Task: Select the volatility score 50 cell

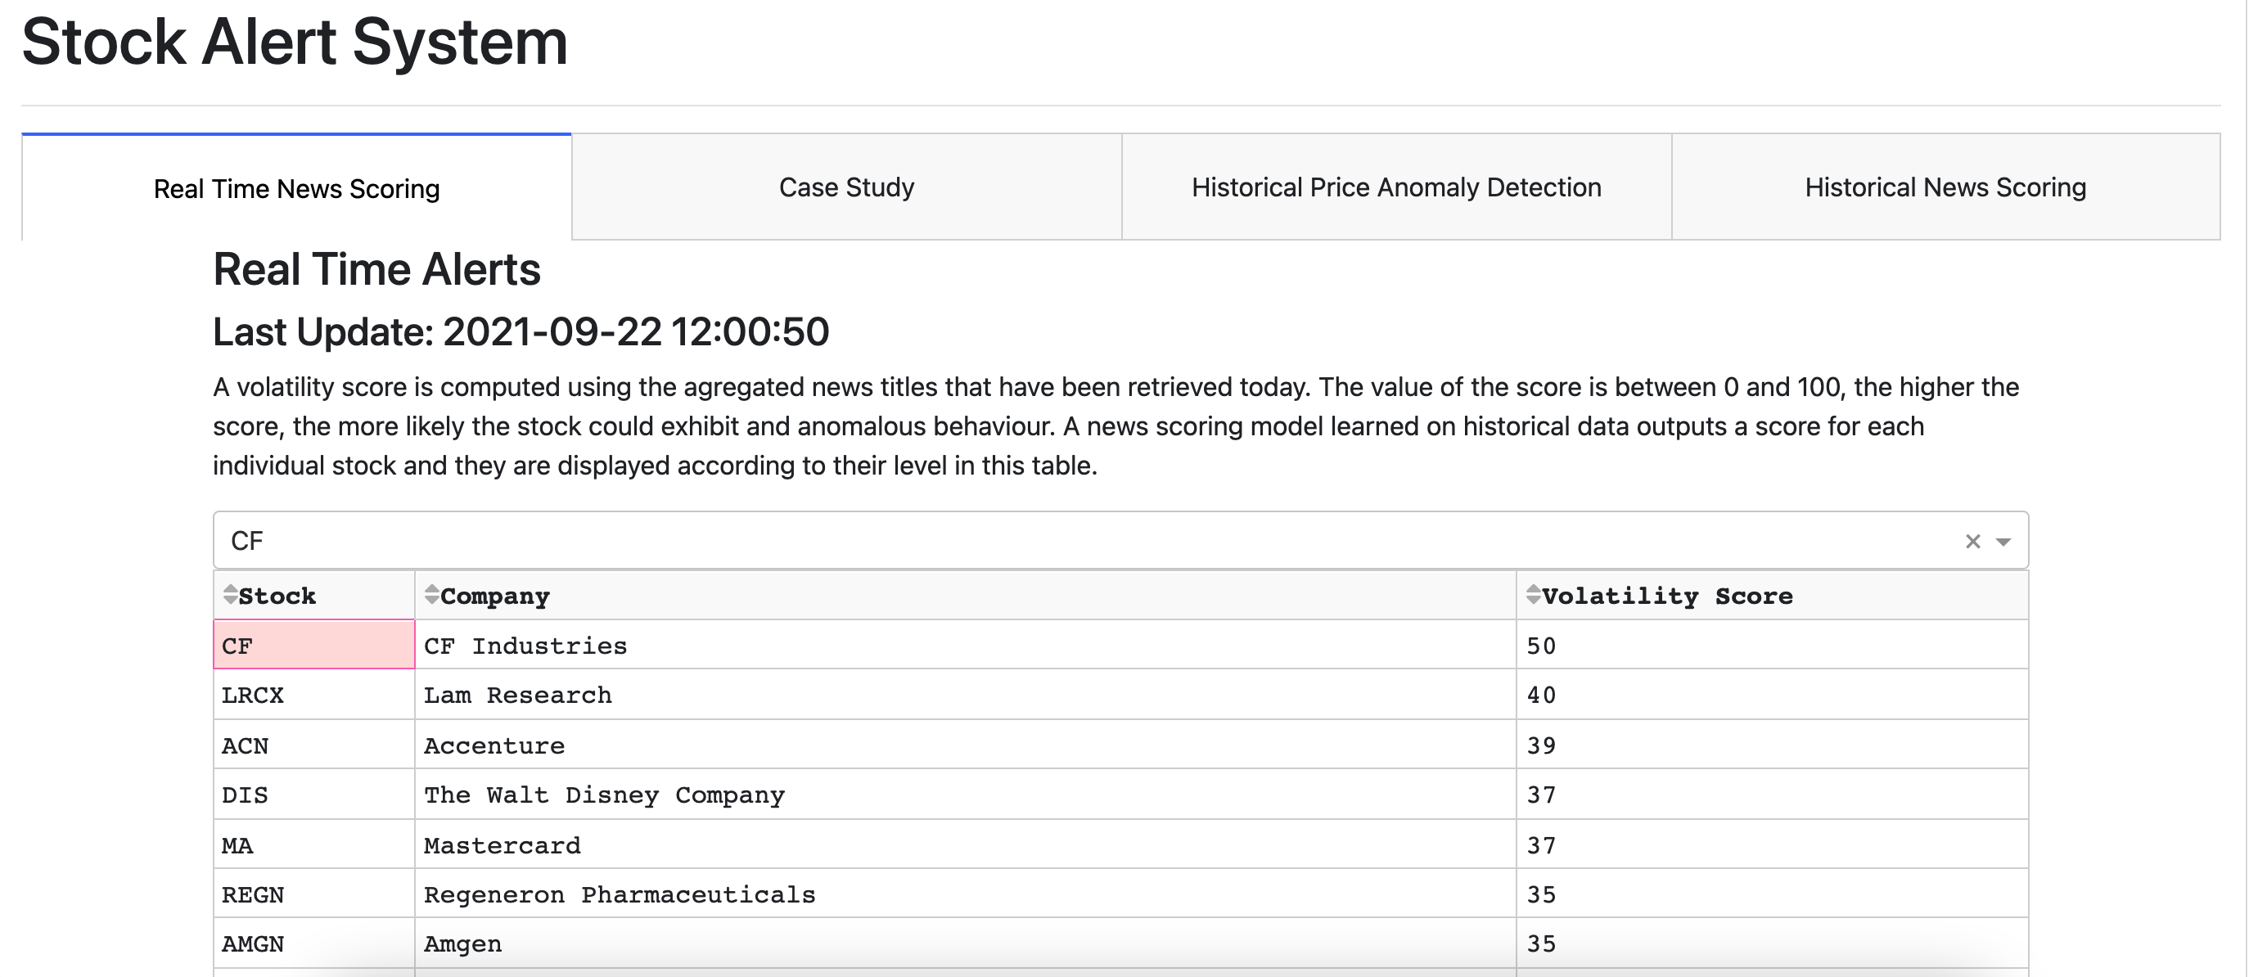Action: [1773, 644]
